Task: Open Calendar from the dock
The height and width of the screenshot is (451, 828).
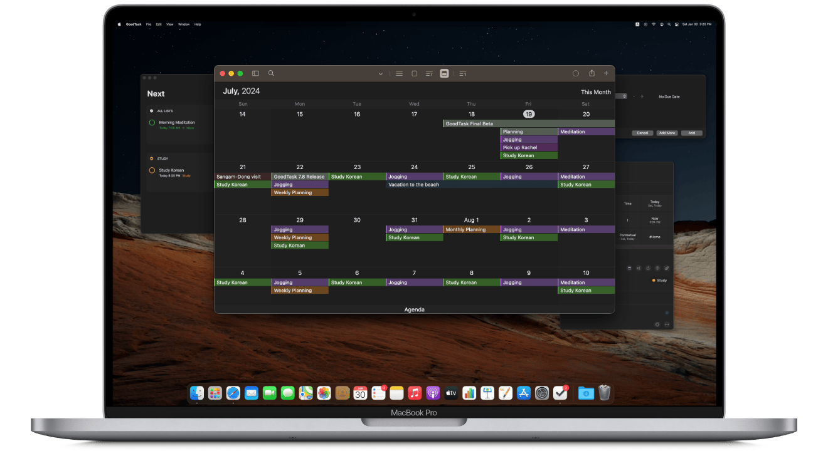Action: 360,393
